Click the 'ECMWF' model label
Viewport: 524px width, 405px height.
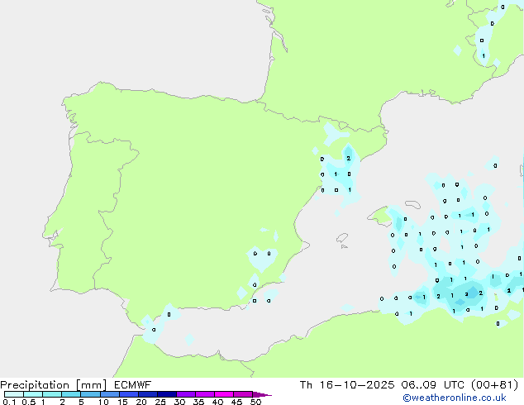pyautogui.click(x=133, y=385)
